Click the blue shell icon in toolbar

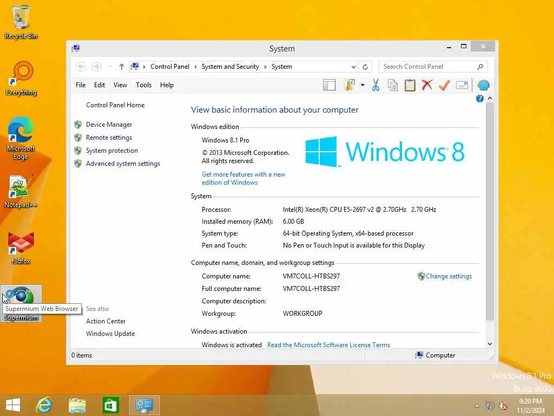[x=483, y=85]
